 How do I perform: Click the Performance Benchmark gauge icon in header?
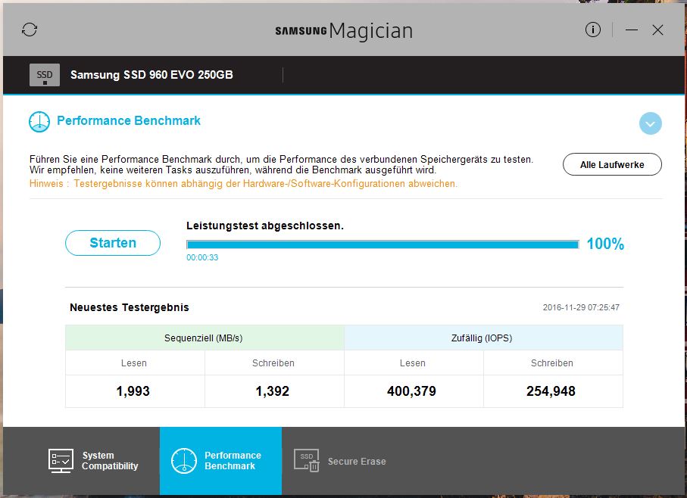(39, 122)
